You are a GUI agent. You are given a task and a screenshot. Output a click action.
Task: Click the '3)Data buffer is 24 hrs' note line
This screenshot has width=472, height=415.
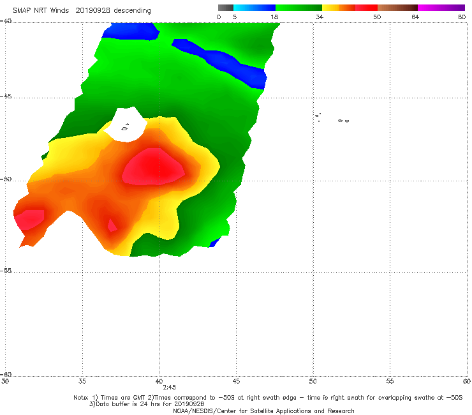click(147, 404)
